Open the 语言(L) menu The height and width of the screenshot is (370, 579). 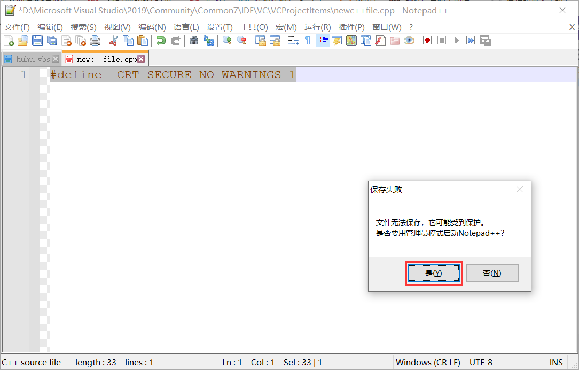click(x=185, y=27)
